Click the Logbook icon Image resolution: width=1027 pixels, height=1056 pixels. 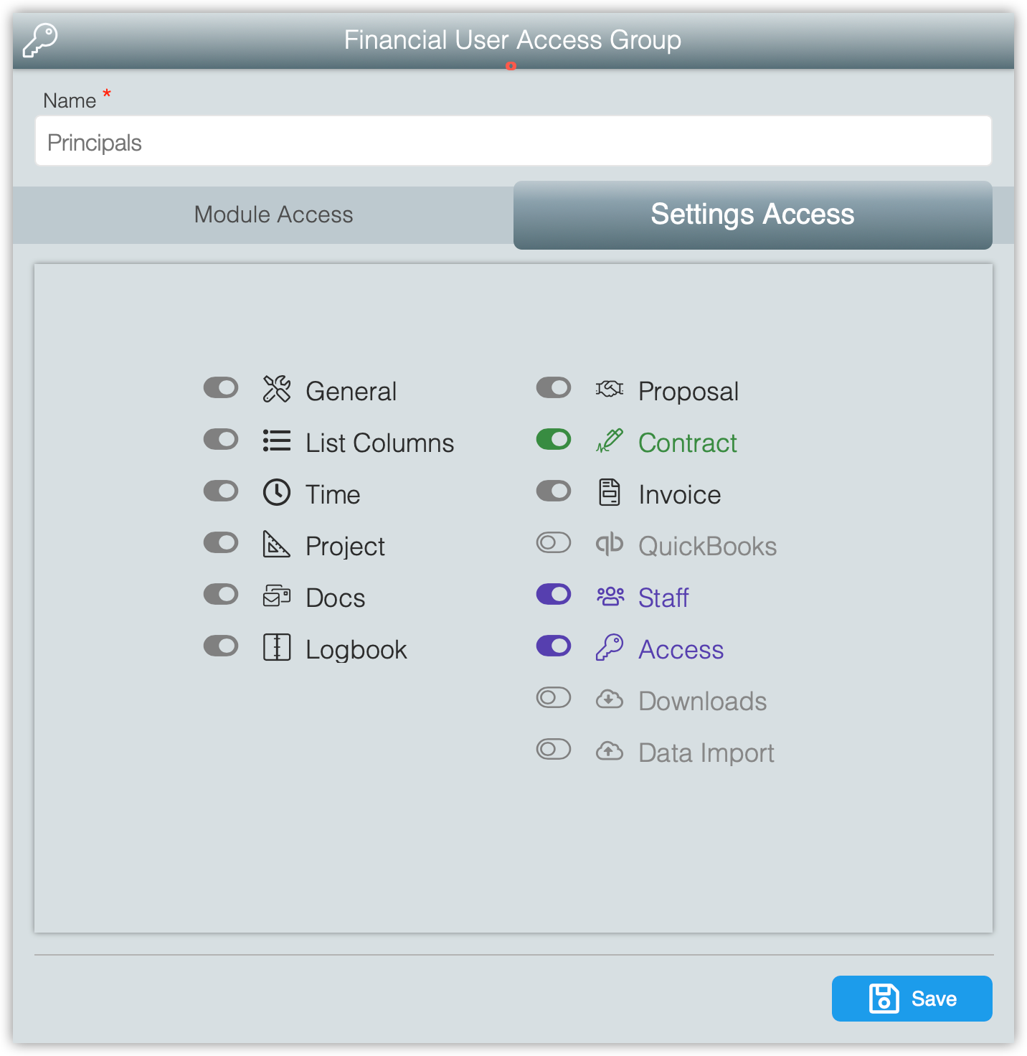click(277, 648)
